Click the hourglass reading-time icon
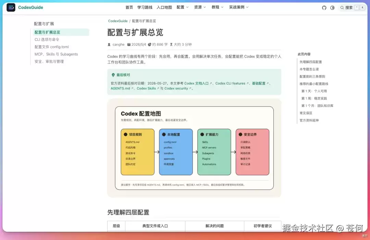This screenshot has height=240, width=370. point(171,44)
